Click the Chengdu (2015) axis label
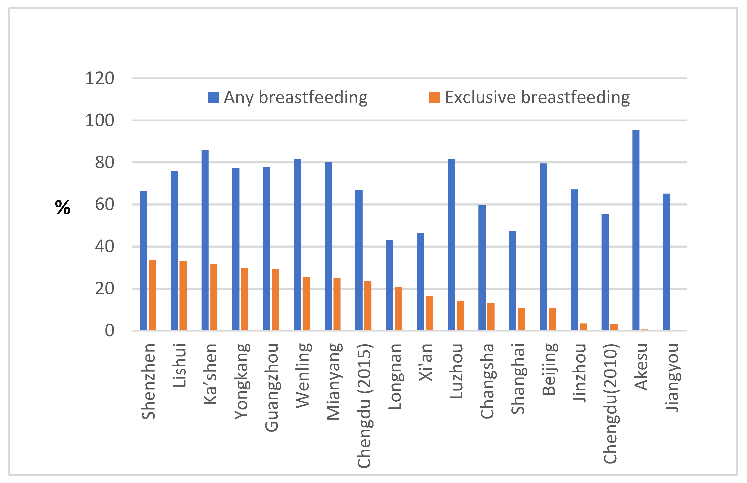 point(364,406)
